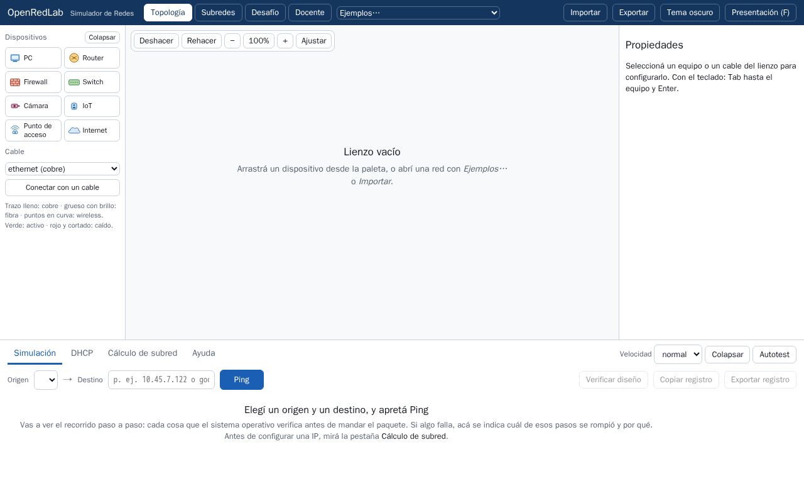Add an IoT device
The height and width of the screenshot is (503, 804).
92,106
